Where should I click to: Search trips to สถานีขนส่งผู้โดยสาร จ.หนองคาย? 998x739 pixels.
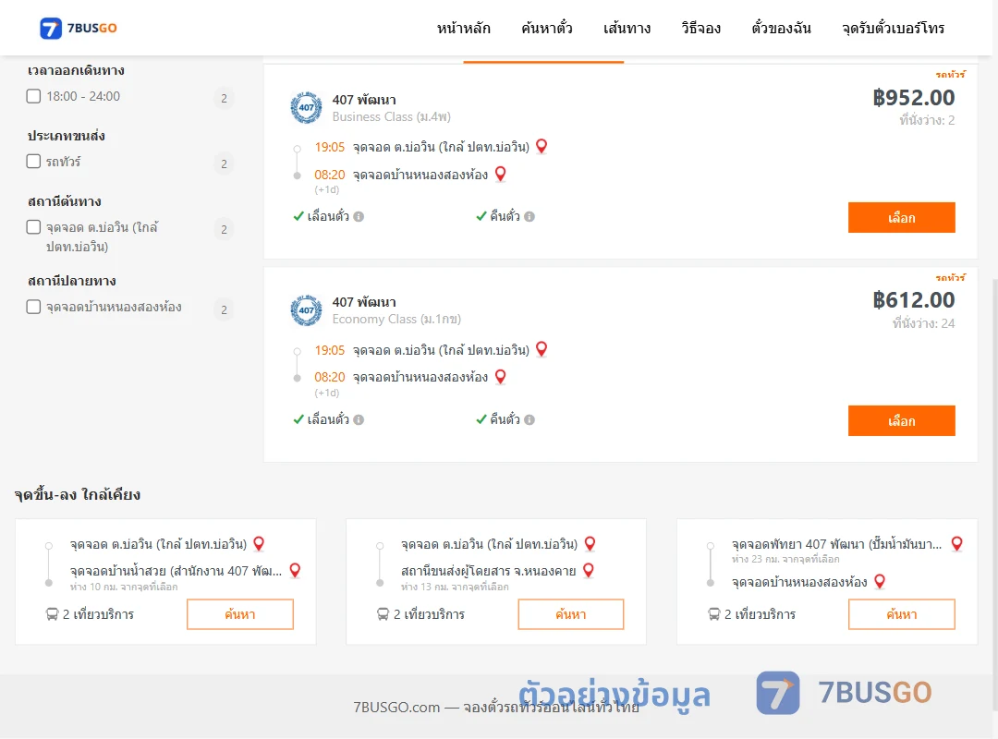click(x=571, y=614)
